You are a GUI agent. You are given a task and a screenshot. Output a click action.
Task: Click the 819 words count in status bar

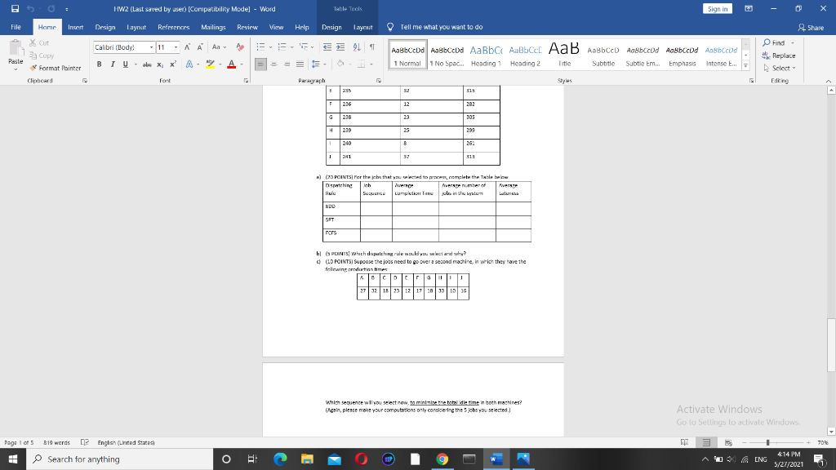pos(56,442)
